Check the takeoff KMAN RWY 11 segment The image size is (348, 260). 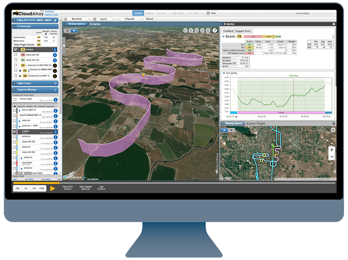14,116
